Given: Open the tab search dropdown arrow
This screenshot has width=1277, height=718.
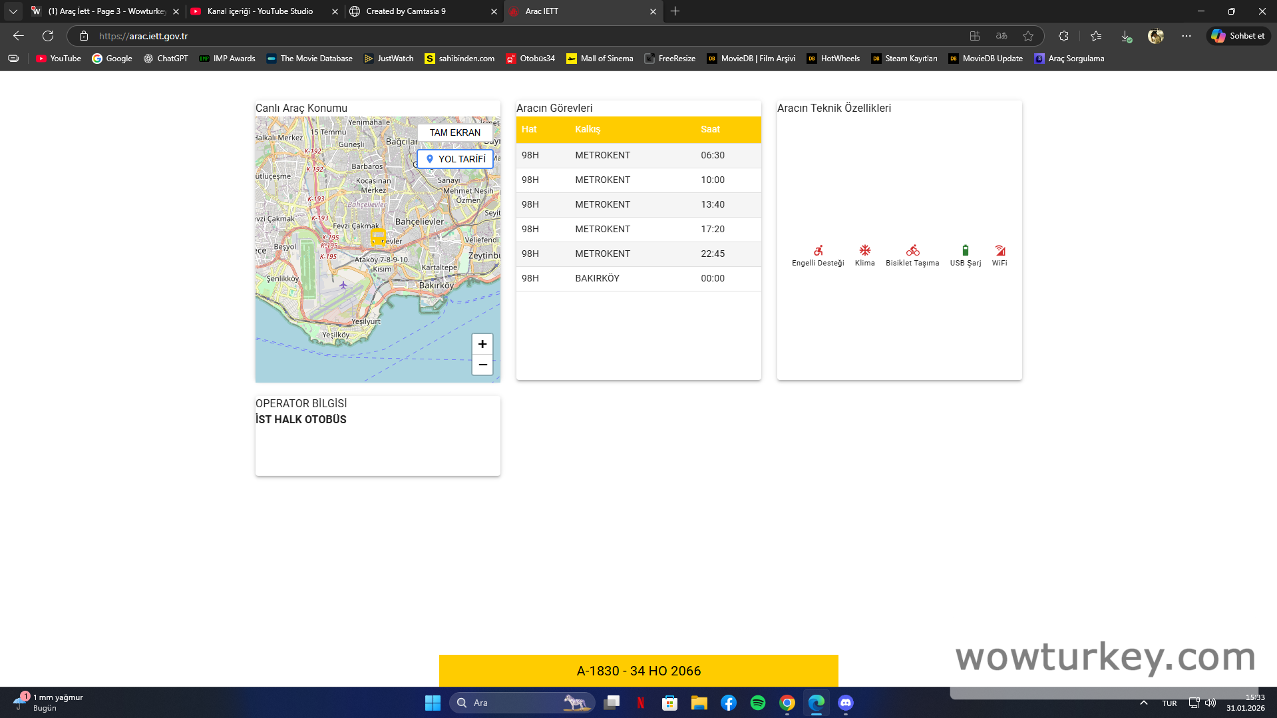Looking at the screenshot, I should 13,11.
